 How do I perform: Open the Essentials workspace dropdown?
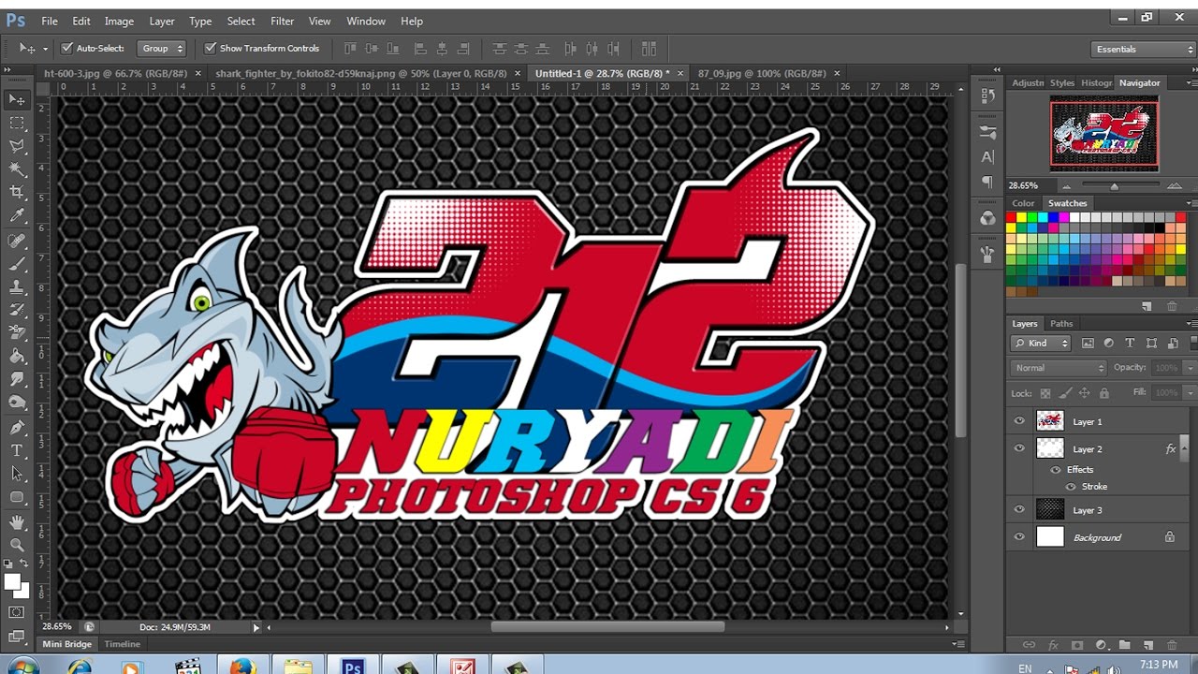pyautogui.click(x=1142, y=49)
